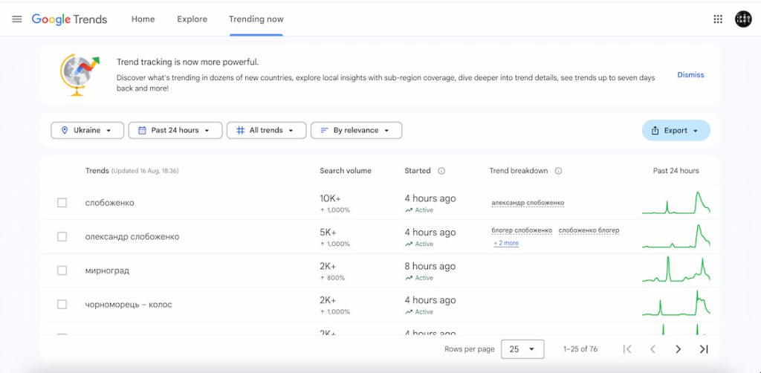
Task: Select the Trending now tab
Action: 256,19
